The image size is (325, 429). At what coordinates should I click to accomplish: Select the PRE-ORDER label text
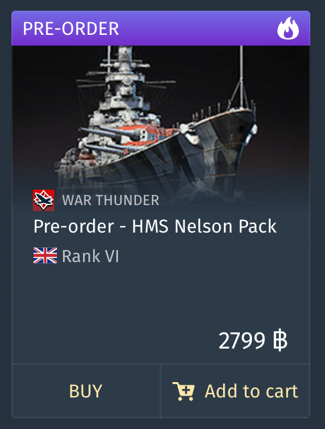coord(71,28)
